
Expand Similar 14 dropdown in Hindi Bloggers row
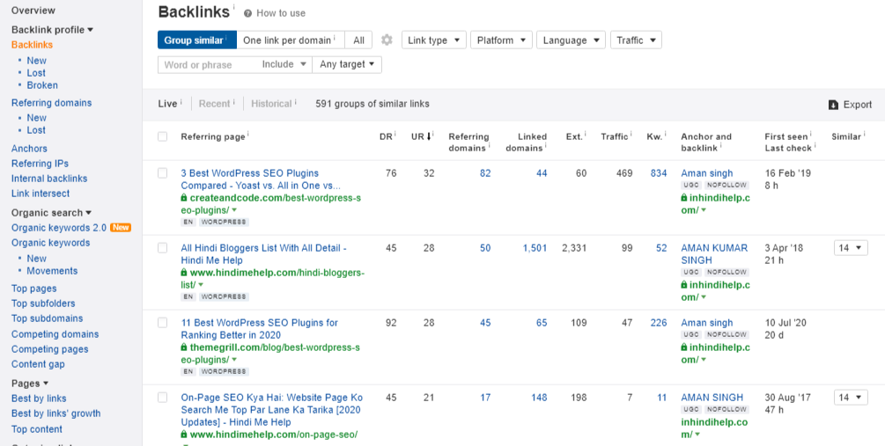pyautogui.click(x=851, y=247)
